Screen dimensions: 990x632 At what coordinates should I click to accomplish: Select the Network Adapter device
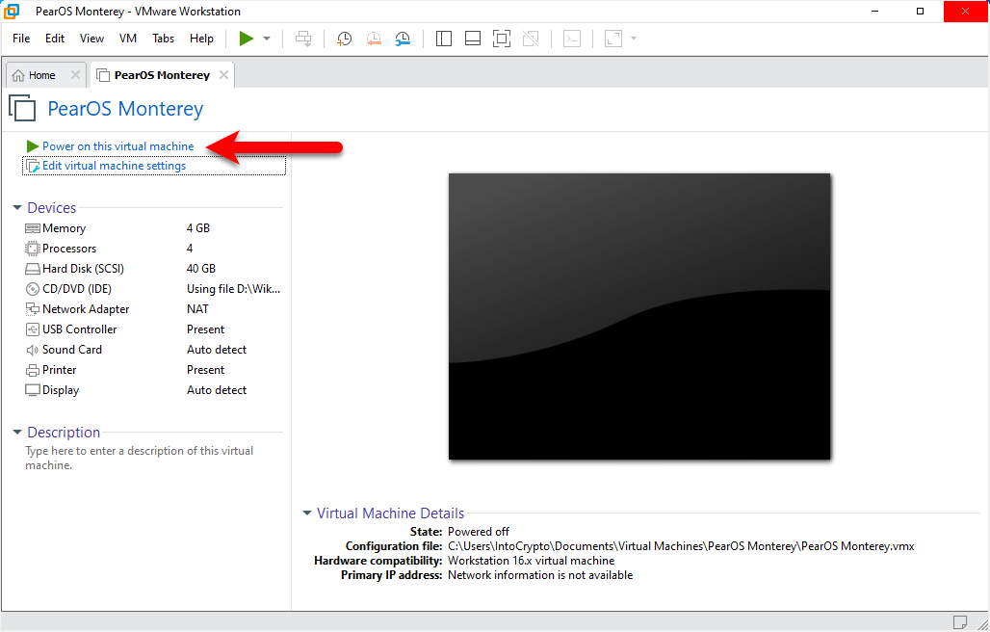[x=153, y=308]
